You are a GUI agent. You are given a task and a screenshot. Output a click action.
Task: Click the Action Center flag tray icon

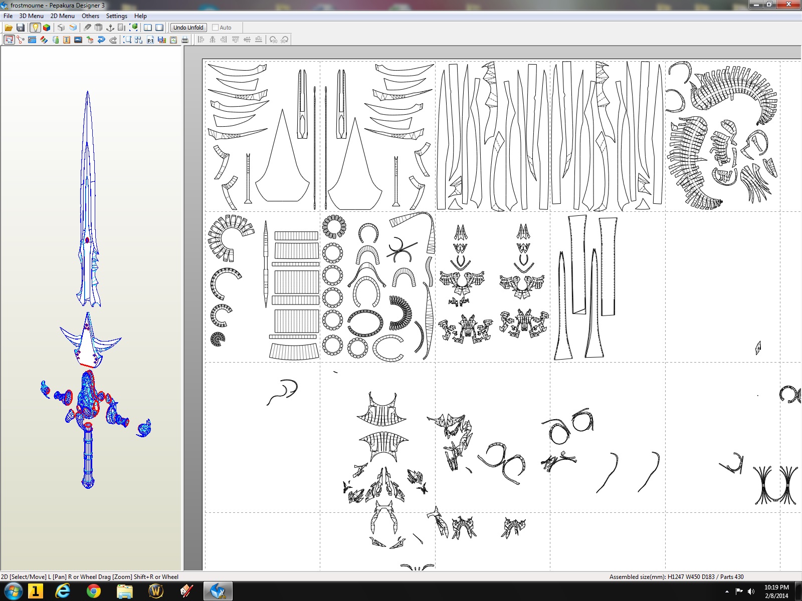pyautogui.click(x=739, y=591)
